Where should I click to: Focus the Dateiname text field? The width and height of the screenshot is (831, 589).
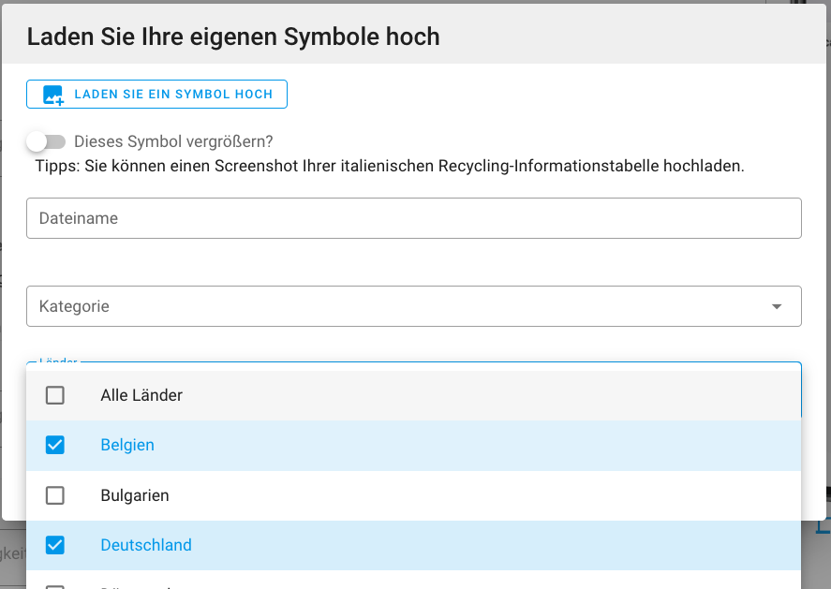coord(413,218)
